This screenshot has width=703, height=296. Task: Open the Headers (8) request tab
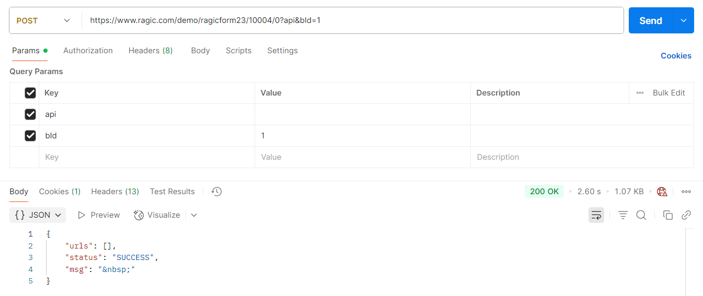(151, 51)
